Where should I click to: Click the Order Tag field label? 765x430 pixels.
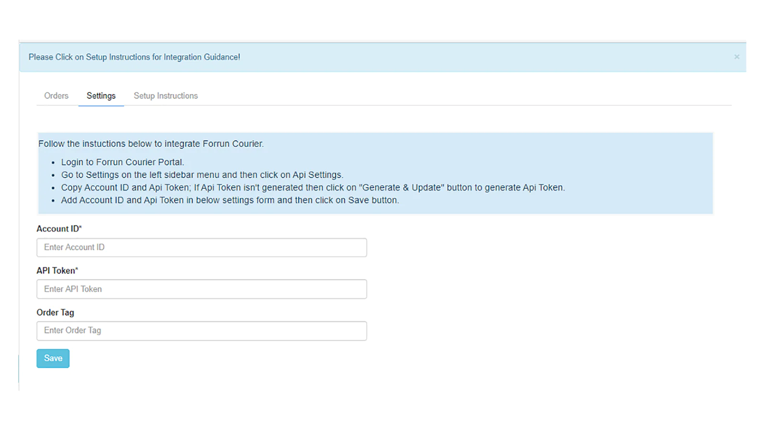pos(55,312)
